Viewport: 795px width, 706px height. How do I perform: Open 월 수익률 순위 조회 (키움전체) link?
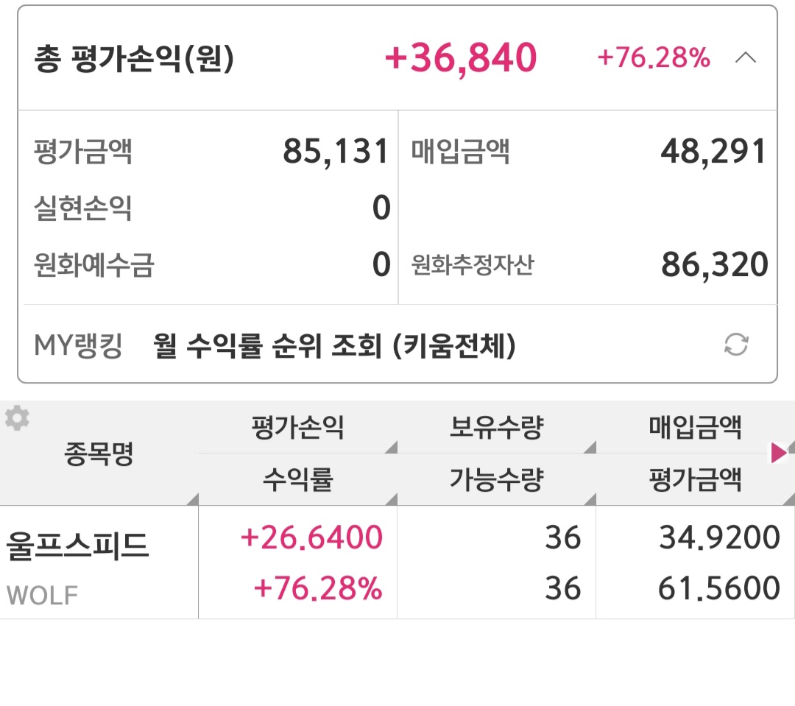coord(334,345)
